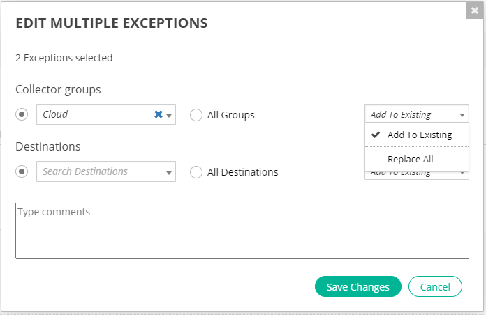Image resolution: width=486 pixels, height=315 pixels.
Task: Open the Search Destinations dropdown arrow
Action: point(169,172)
